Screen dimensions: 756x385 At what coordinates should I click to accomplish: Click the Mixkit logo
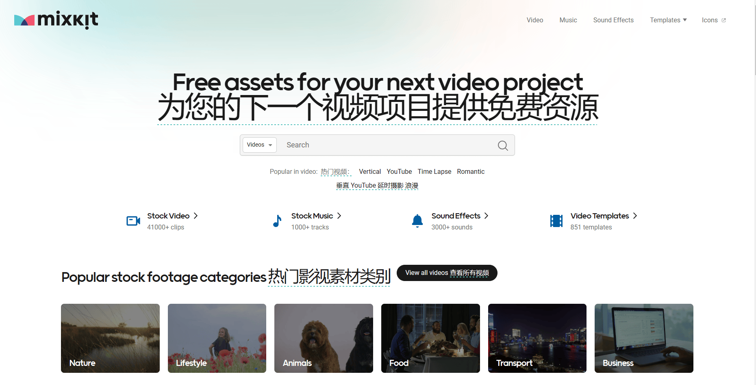coord(56,20)
